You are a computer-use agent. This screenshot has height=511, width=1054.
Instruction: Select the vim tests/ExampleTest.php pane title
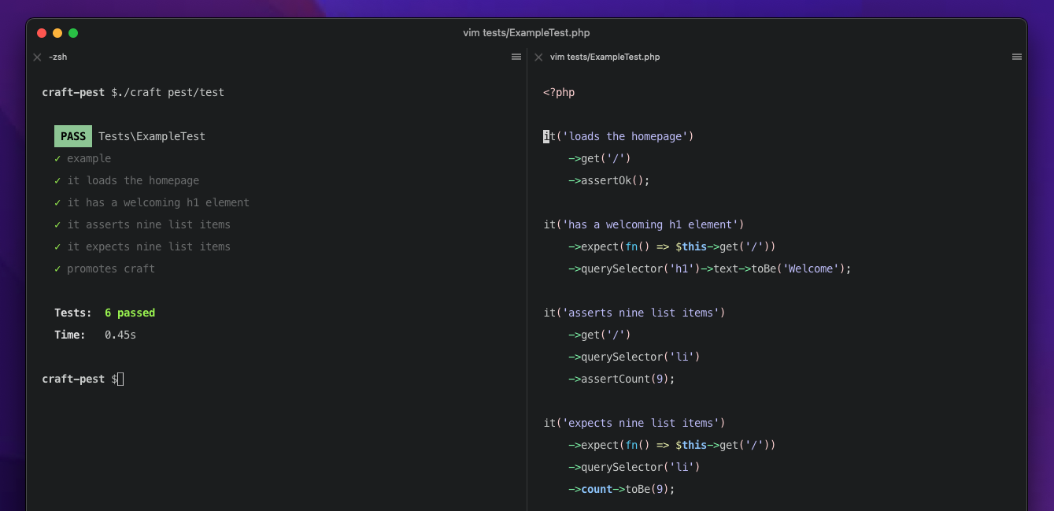[x=606, y=57]
